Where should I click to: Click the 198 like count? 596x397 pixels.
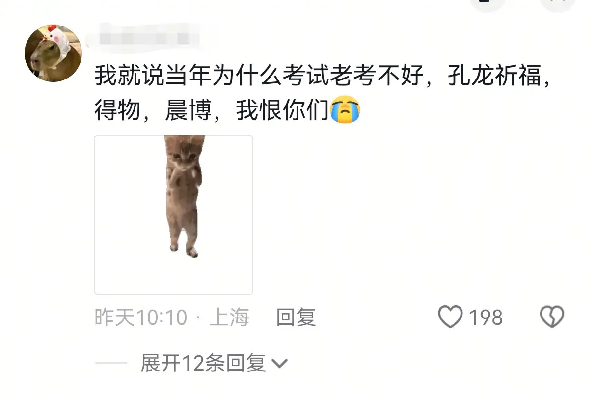pos(486,318)
